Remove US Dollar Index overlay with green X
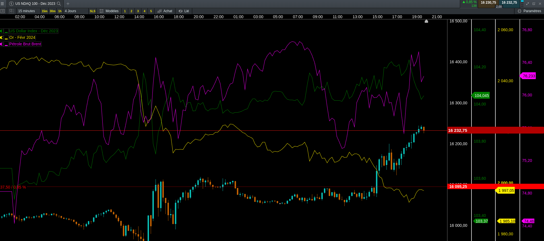544x241 pixels. point(1,31)
